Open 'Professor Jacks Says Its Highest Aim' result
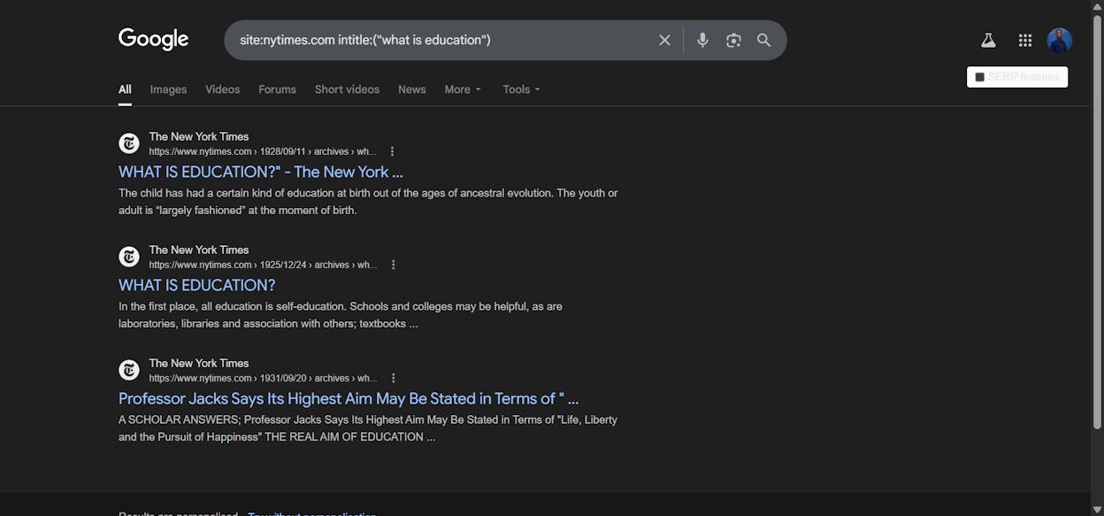 [349, 398]
